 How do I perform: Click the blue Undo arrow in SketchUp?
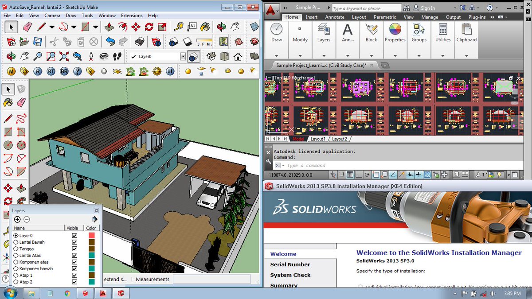pos(110,42)
